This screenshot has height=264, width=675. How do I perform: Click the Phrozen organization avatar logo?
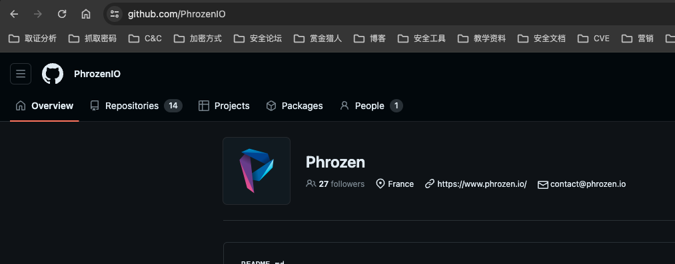click(257, 171)
